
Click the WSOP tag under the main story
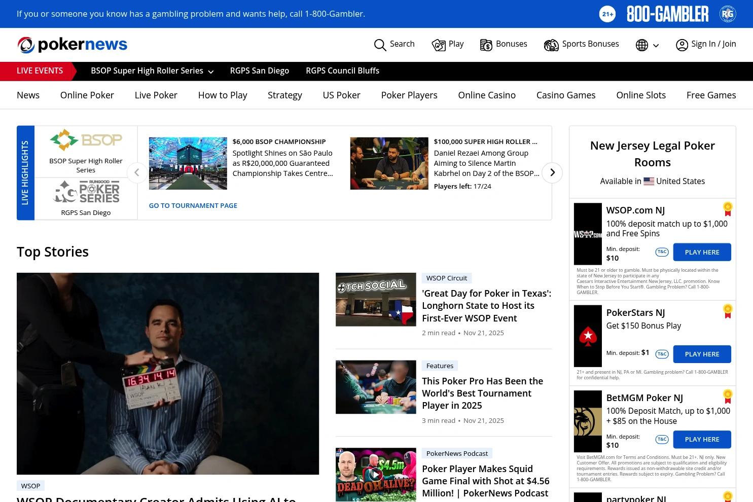click(31, 486)
